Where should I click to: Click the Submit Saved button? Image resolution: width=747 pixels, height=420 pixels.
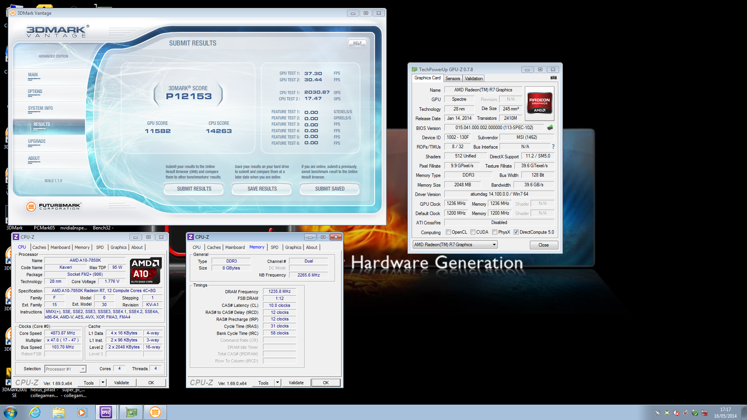[x=330, y=189]
